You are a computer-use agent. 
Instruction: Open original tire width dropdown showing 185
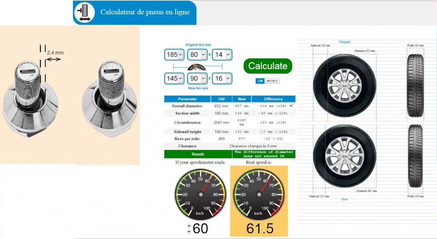175,55
